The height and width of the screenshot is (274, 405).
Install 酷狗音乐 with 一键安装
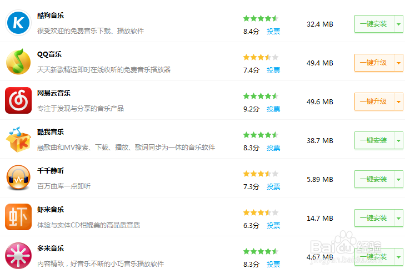374,24
